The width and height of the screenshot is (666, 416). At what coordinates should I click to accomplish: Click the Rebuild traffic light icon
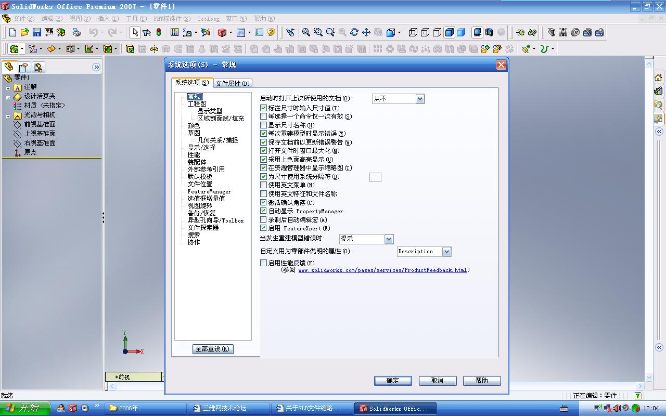[x=159, y=32]
